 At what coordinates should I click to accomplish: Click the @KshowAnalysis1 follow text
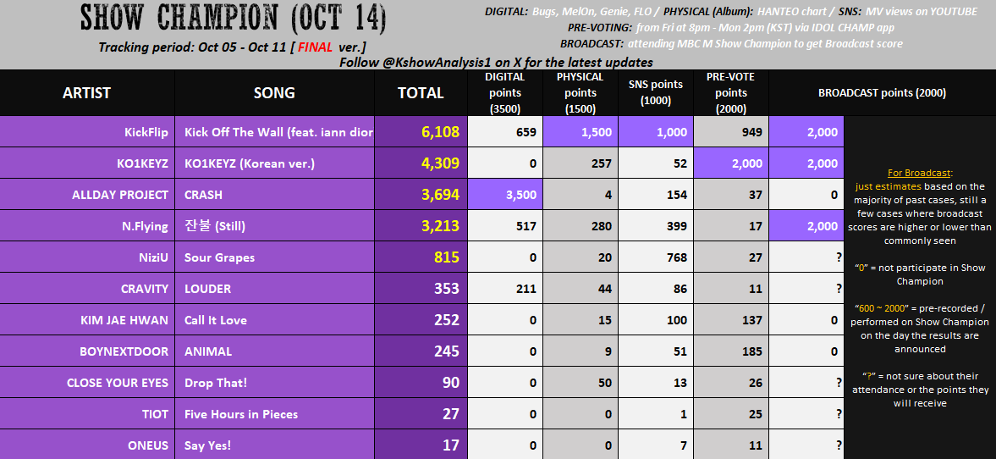point(495,63)
